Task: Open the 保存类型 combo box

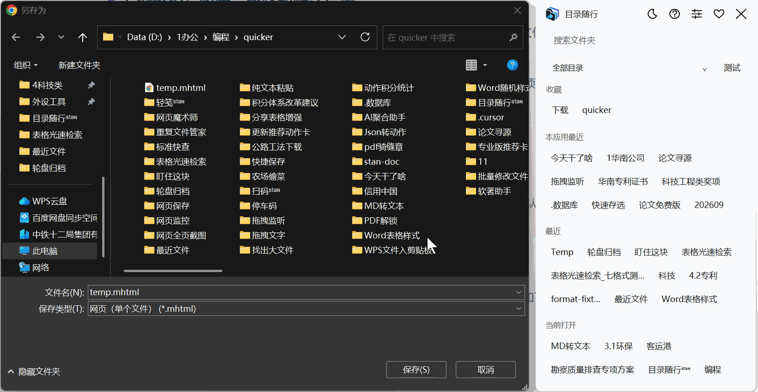Action: [x=306, y=309]
